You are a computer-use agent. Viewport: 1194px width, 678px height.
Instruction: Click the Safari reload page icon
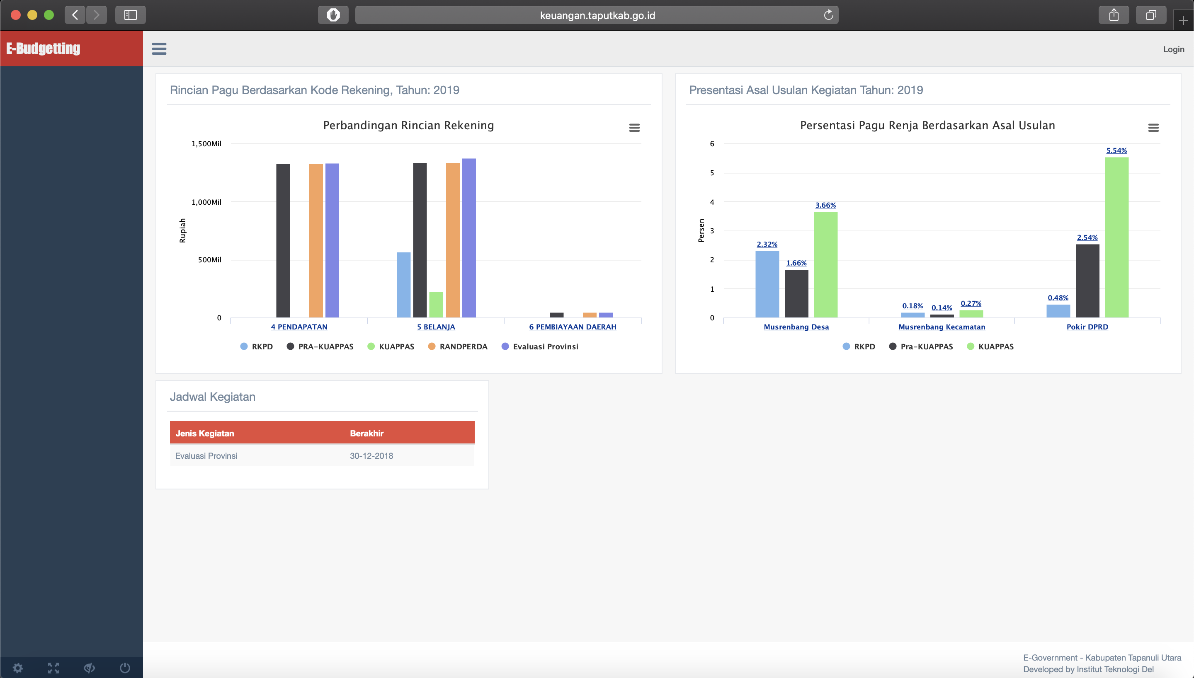click(828, 15)
